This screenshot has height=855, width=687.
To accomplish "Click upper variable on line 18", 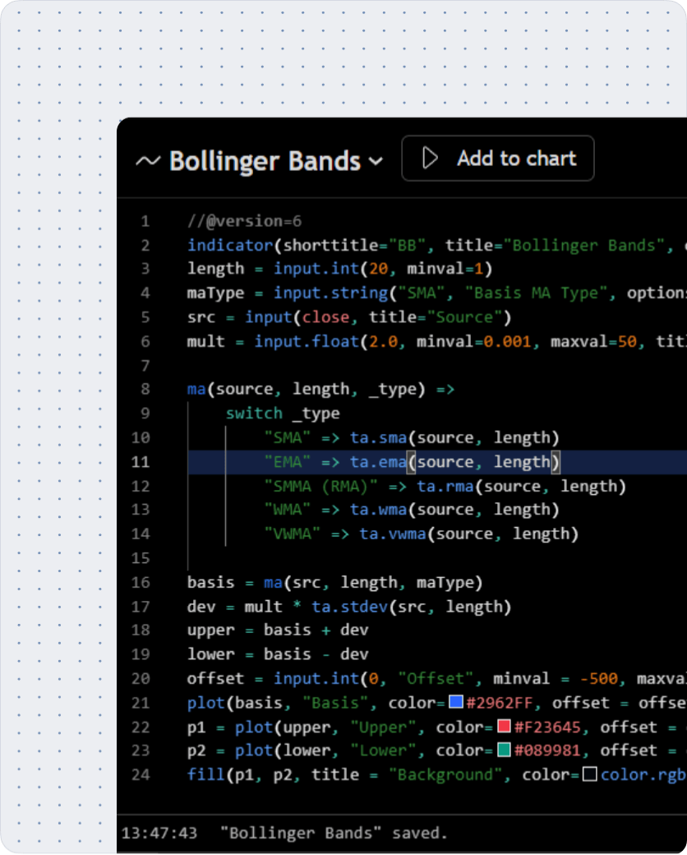I will 211,631.
